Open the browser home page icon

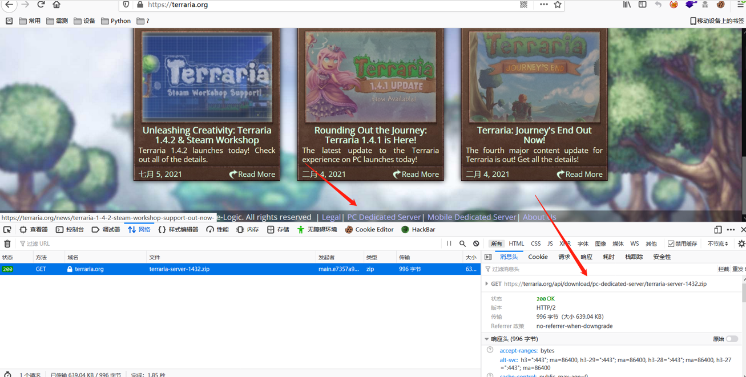pos(57,5)
